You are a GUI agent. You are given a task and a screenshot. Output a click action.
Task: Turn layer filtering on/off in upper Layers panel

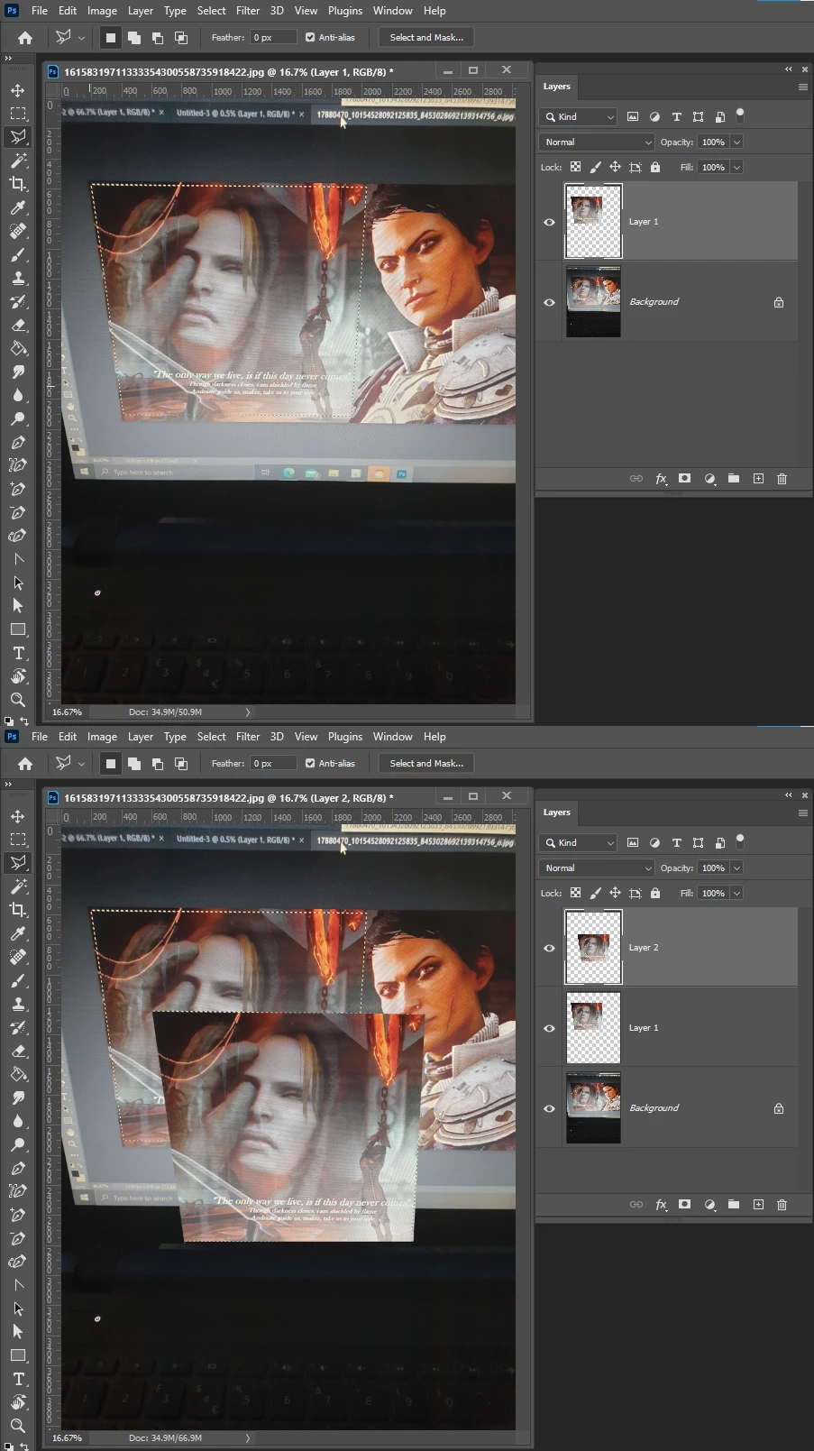(x=740, y=115)
